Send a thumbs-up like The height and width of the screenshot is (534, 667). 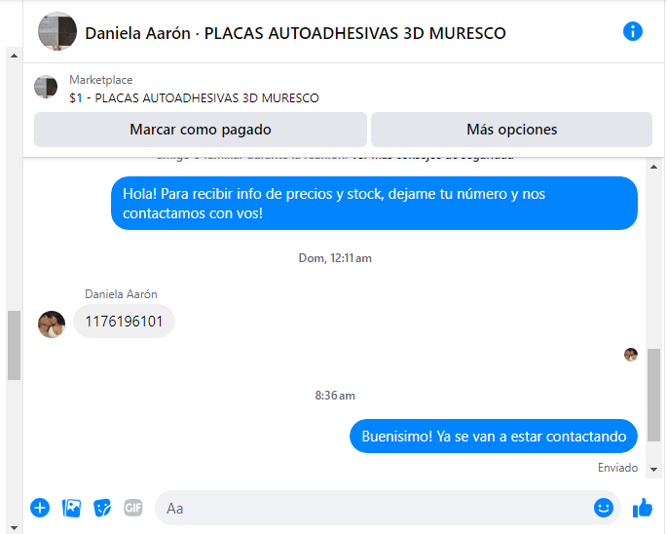click(x=643, y=508)
